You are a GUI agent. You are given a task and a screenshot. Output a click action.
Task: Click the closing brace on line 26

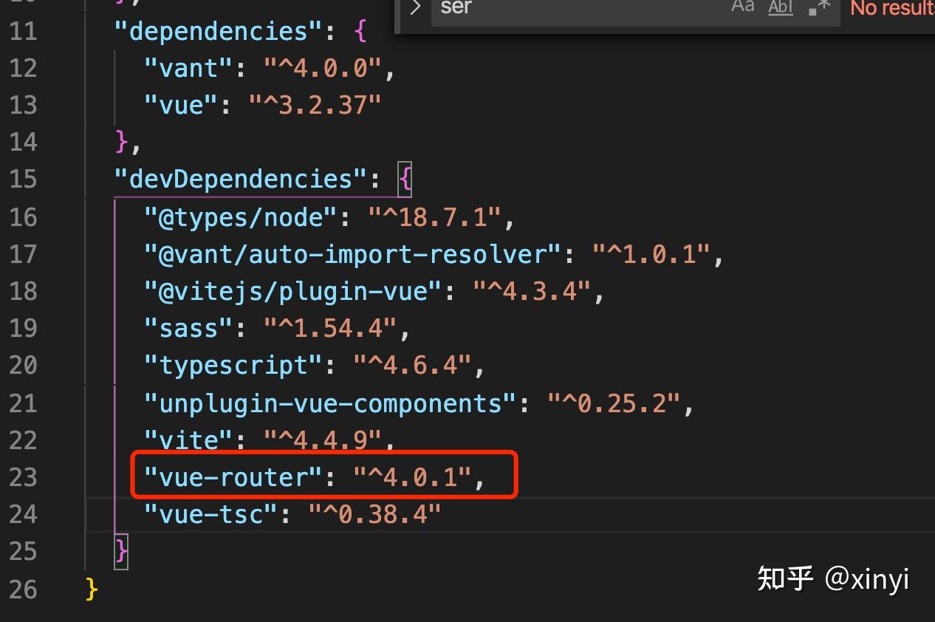[89, 589]
